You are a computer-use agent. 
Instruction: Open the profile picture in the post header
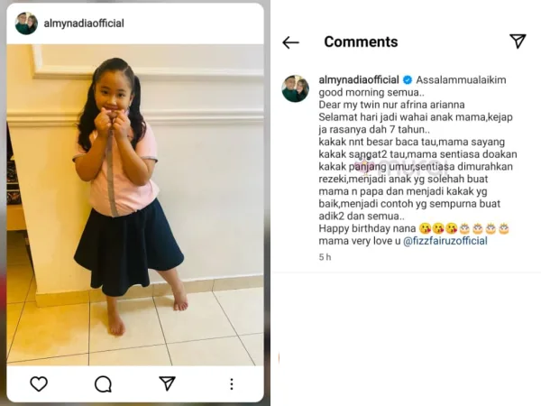tap(26, 23)
